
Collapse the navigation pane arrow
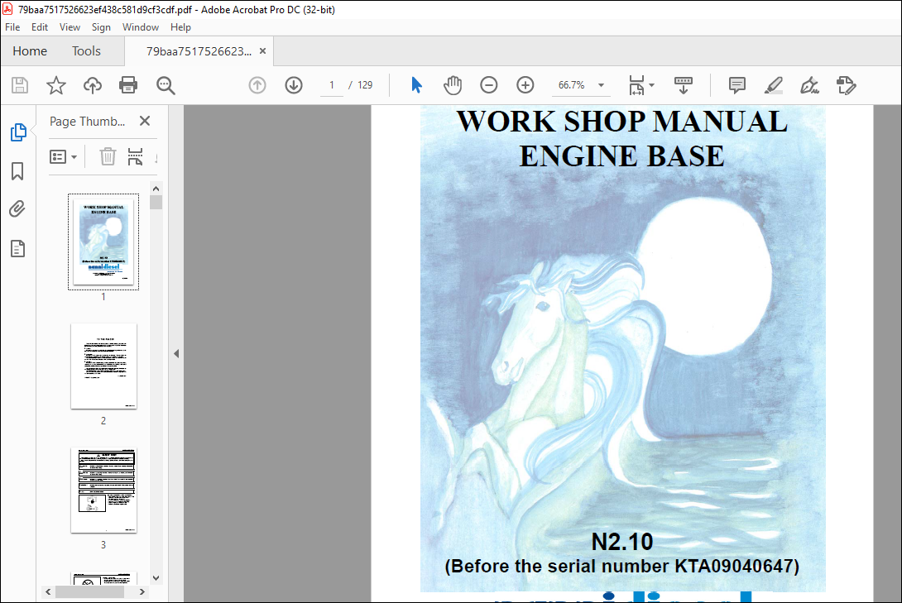(176, 353)
